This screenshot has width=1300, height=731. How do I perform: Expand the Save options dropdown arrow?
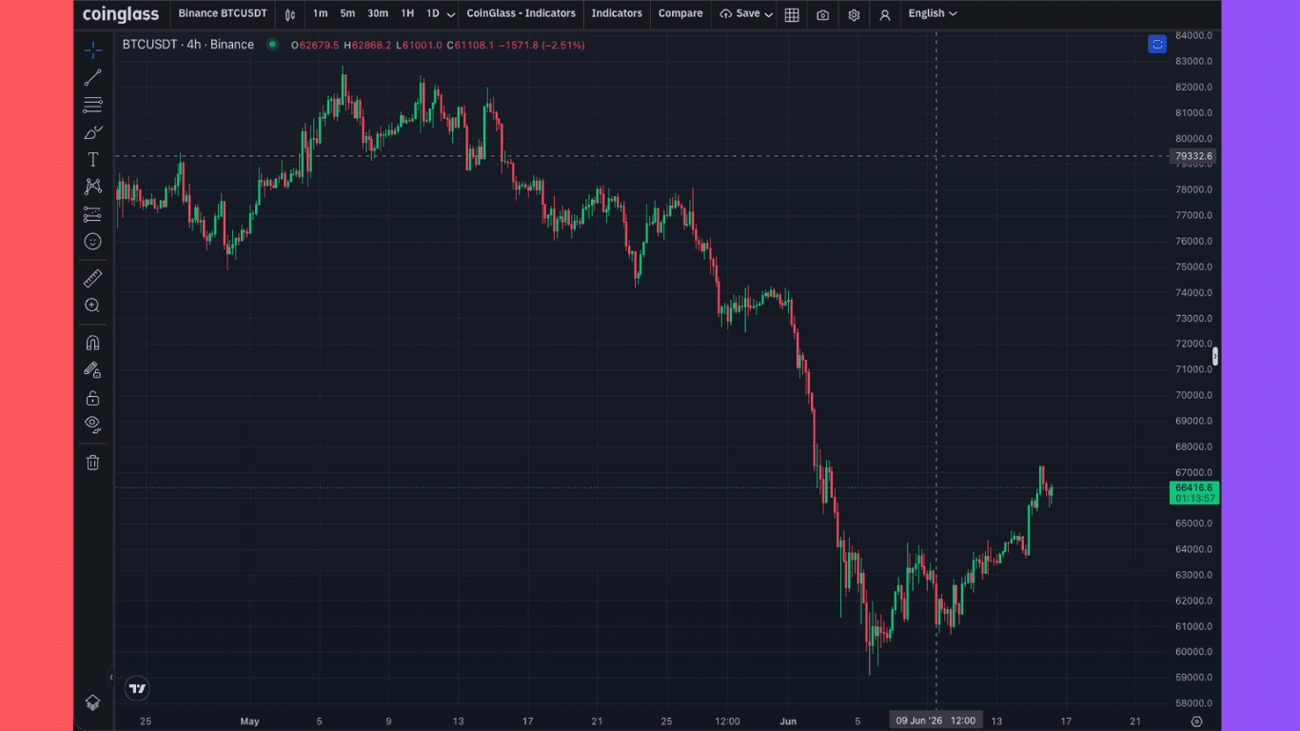[x=768, y=14]
